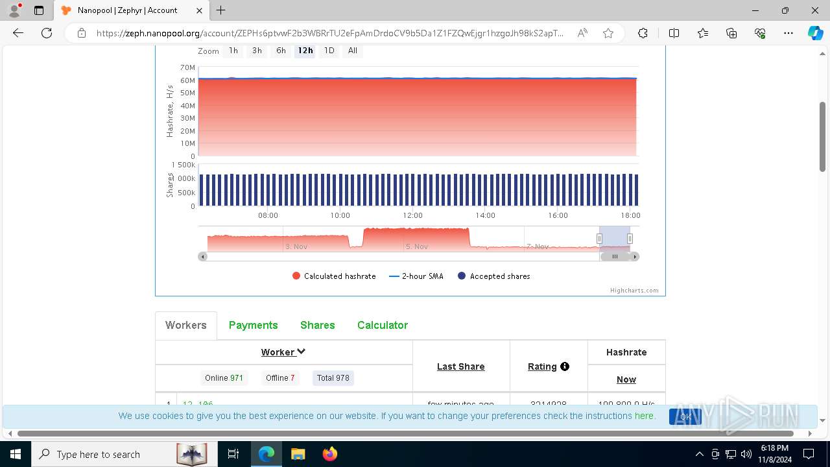Switch to the Payments tab
830x467 pixels.
coord(254,326)
